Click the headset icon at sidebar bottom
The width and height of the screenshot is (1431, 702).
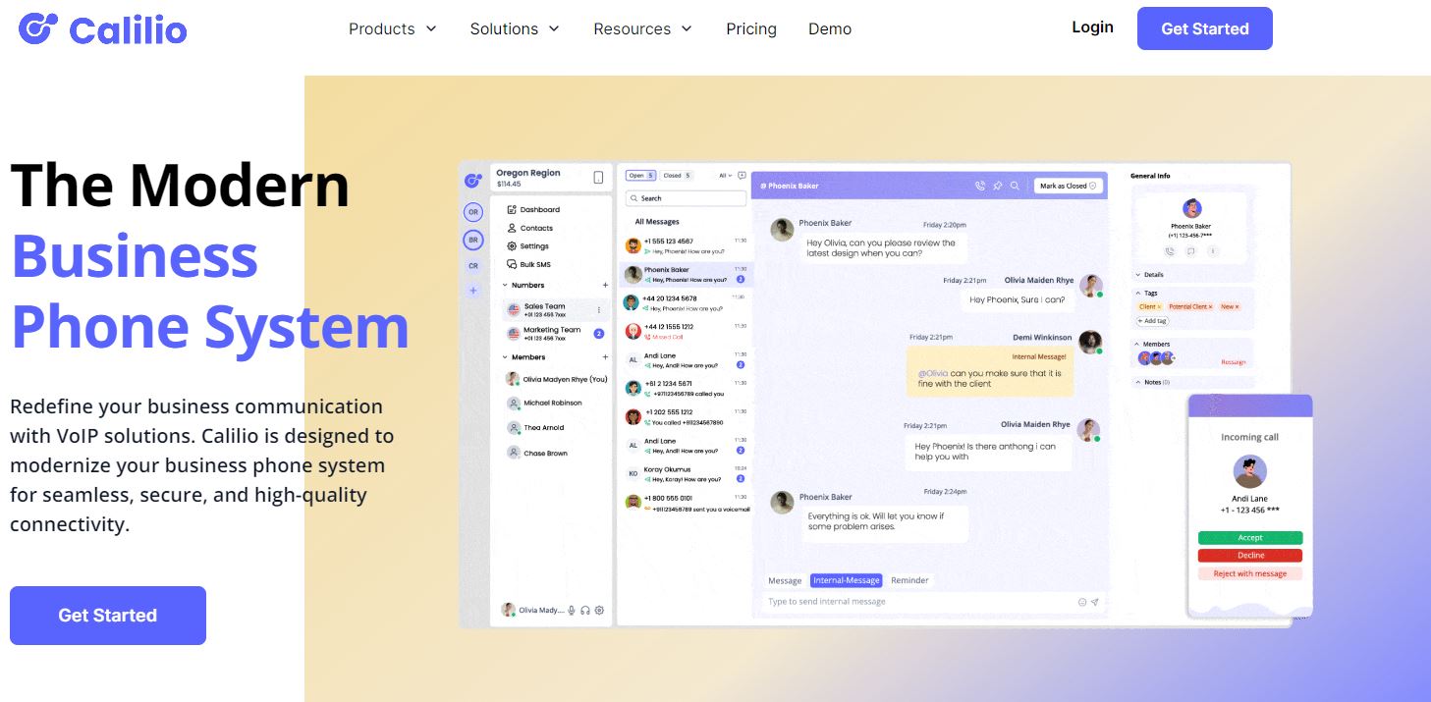585,610
